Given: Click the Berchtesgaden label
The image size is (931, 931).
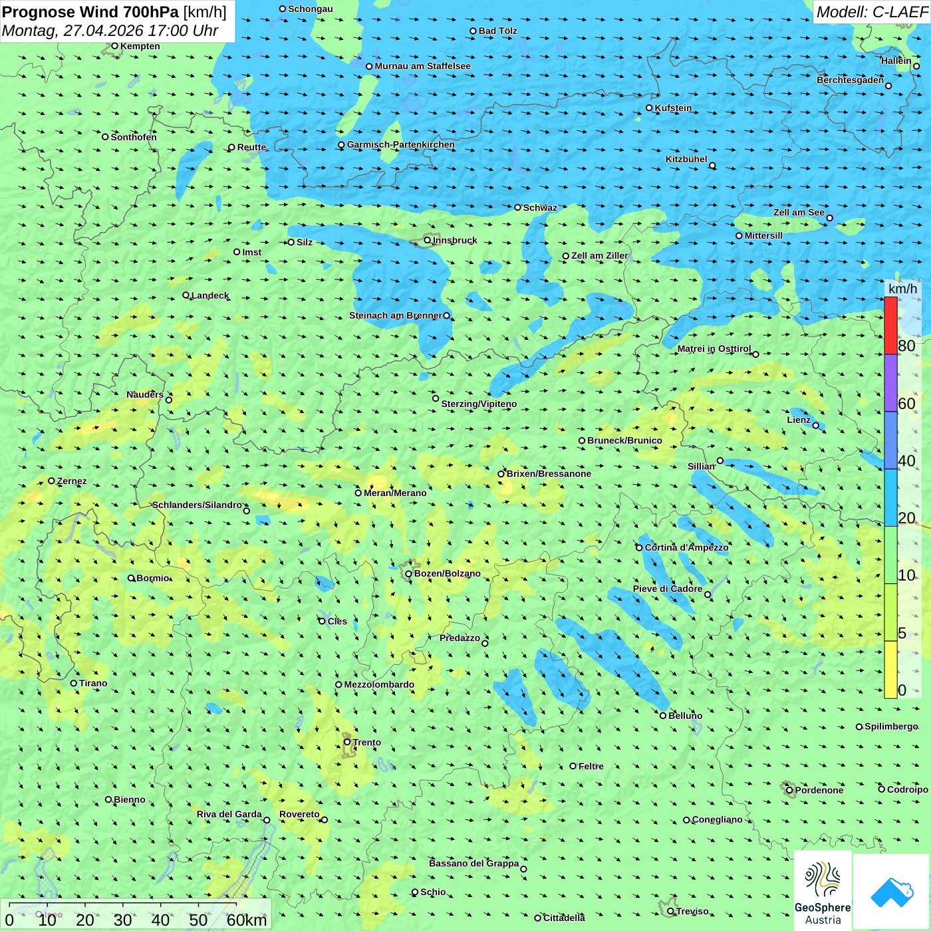Looking at the screenshot, I should tap(851, 80).
